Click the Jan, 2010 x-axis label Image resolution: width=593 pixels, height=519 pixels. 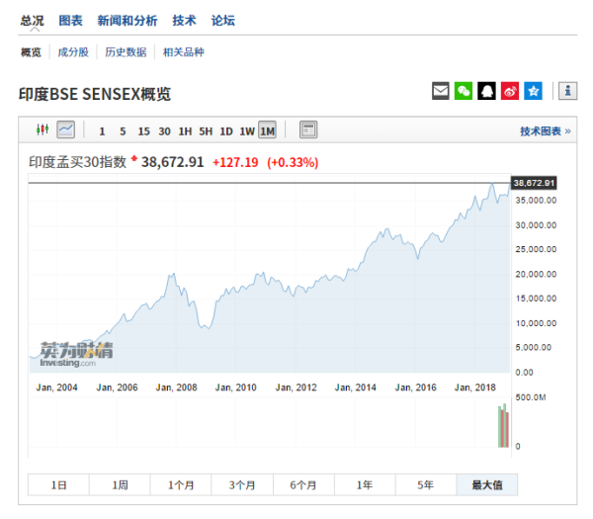coord(236,388)
